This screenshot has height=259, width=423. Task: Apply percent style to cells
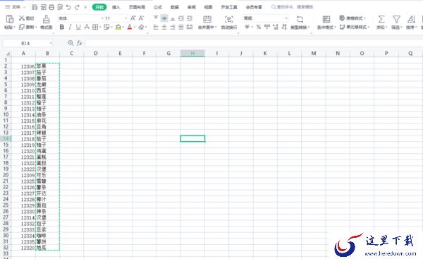point(259,27)
